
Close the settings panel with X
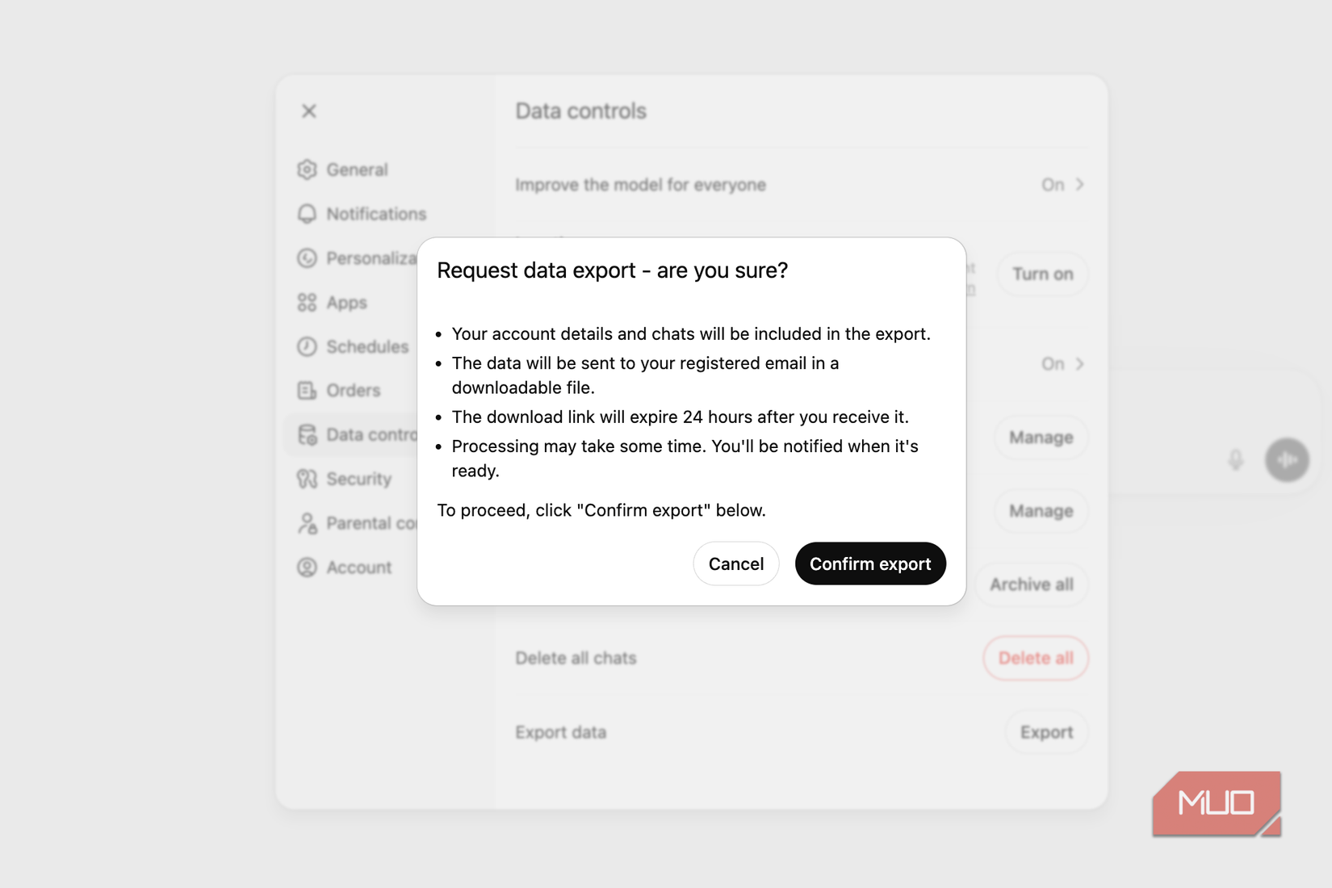pos(309,111)
